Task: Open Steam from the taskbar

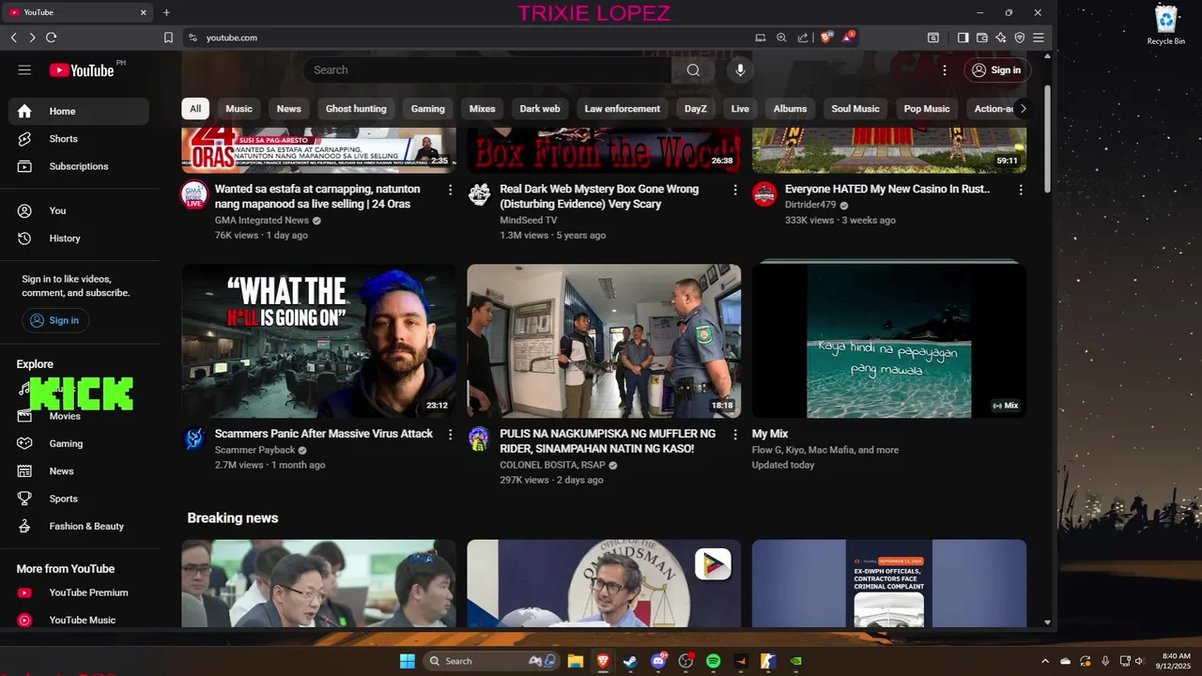Action: point(630,661)
